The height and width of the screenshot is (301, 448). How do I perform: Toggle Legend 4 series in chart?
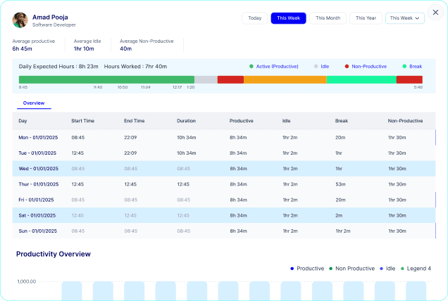click(x=416, y=269)
